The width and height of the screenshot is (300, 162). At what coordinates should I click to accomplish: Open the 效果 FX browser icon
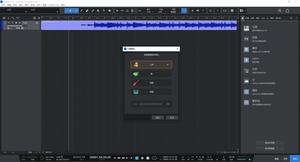(x=246, y=39)
